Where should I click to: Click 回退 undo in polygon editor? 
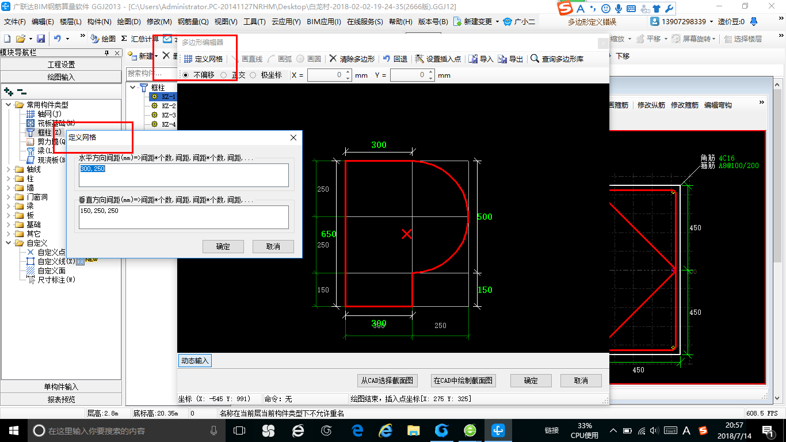pos(395,59)
